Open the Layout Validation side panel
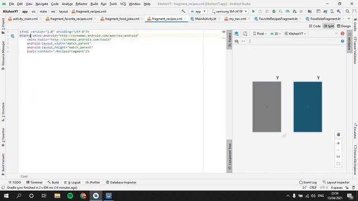The image size is (358, 201). 355,50
